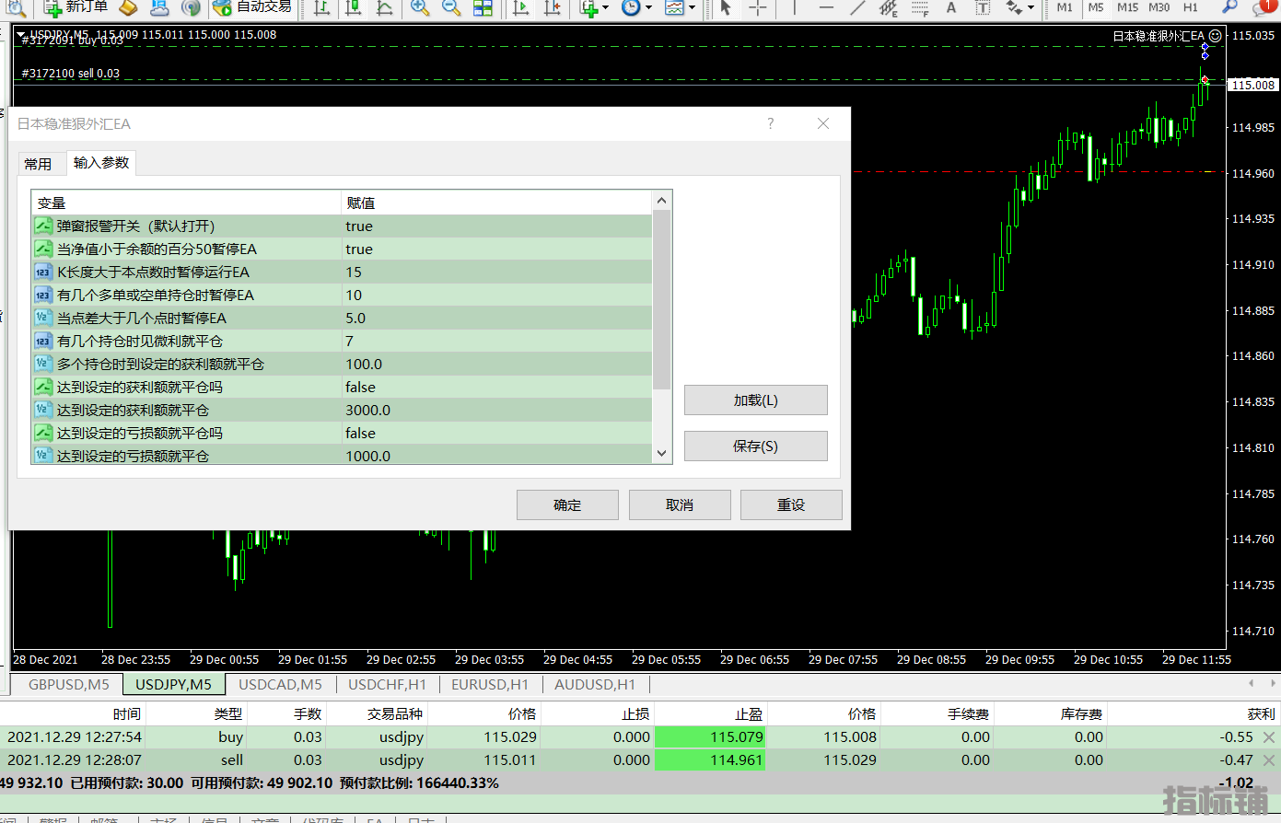This screenshot has height=823, width=1281.
Task: Click the zoom in magnifier icon
Action: [420, 7]
